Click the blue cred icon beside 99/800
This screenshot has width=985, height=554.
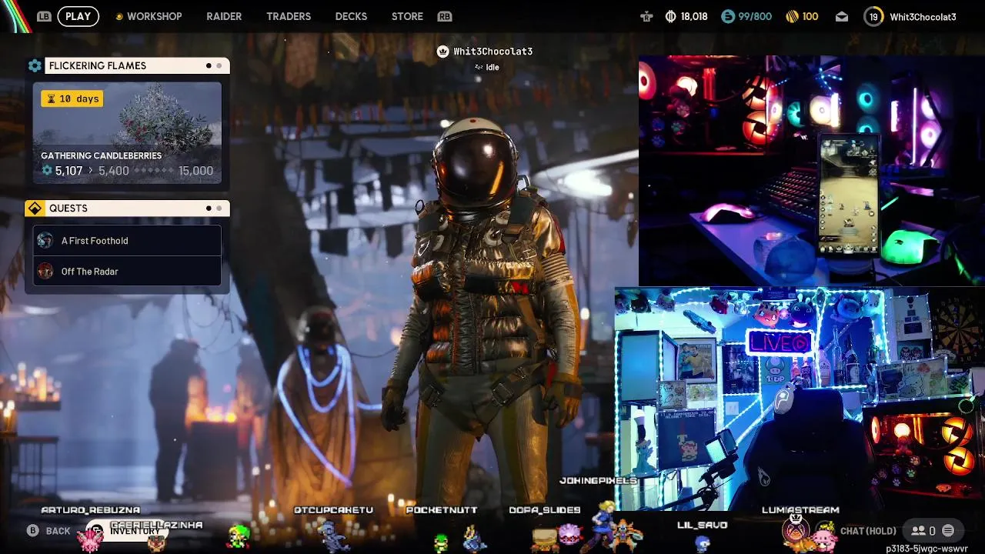pyautogui.click(x=727, y=16)
